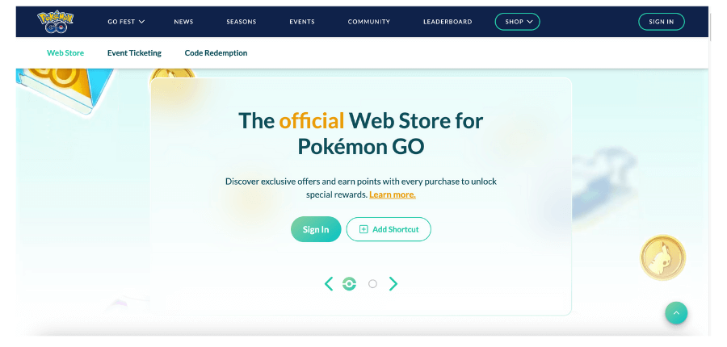The height and width of the screenshot is (347, 727).
Task: Click the scroll-to-top arrow button
Action: click(676, 313)
